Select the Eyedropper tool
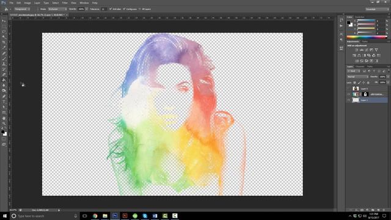The width and height of the screenshot is (391, 220). pos(4,48)
